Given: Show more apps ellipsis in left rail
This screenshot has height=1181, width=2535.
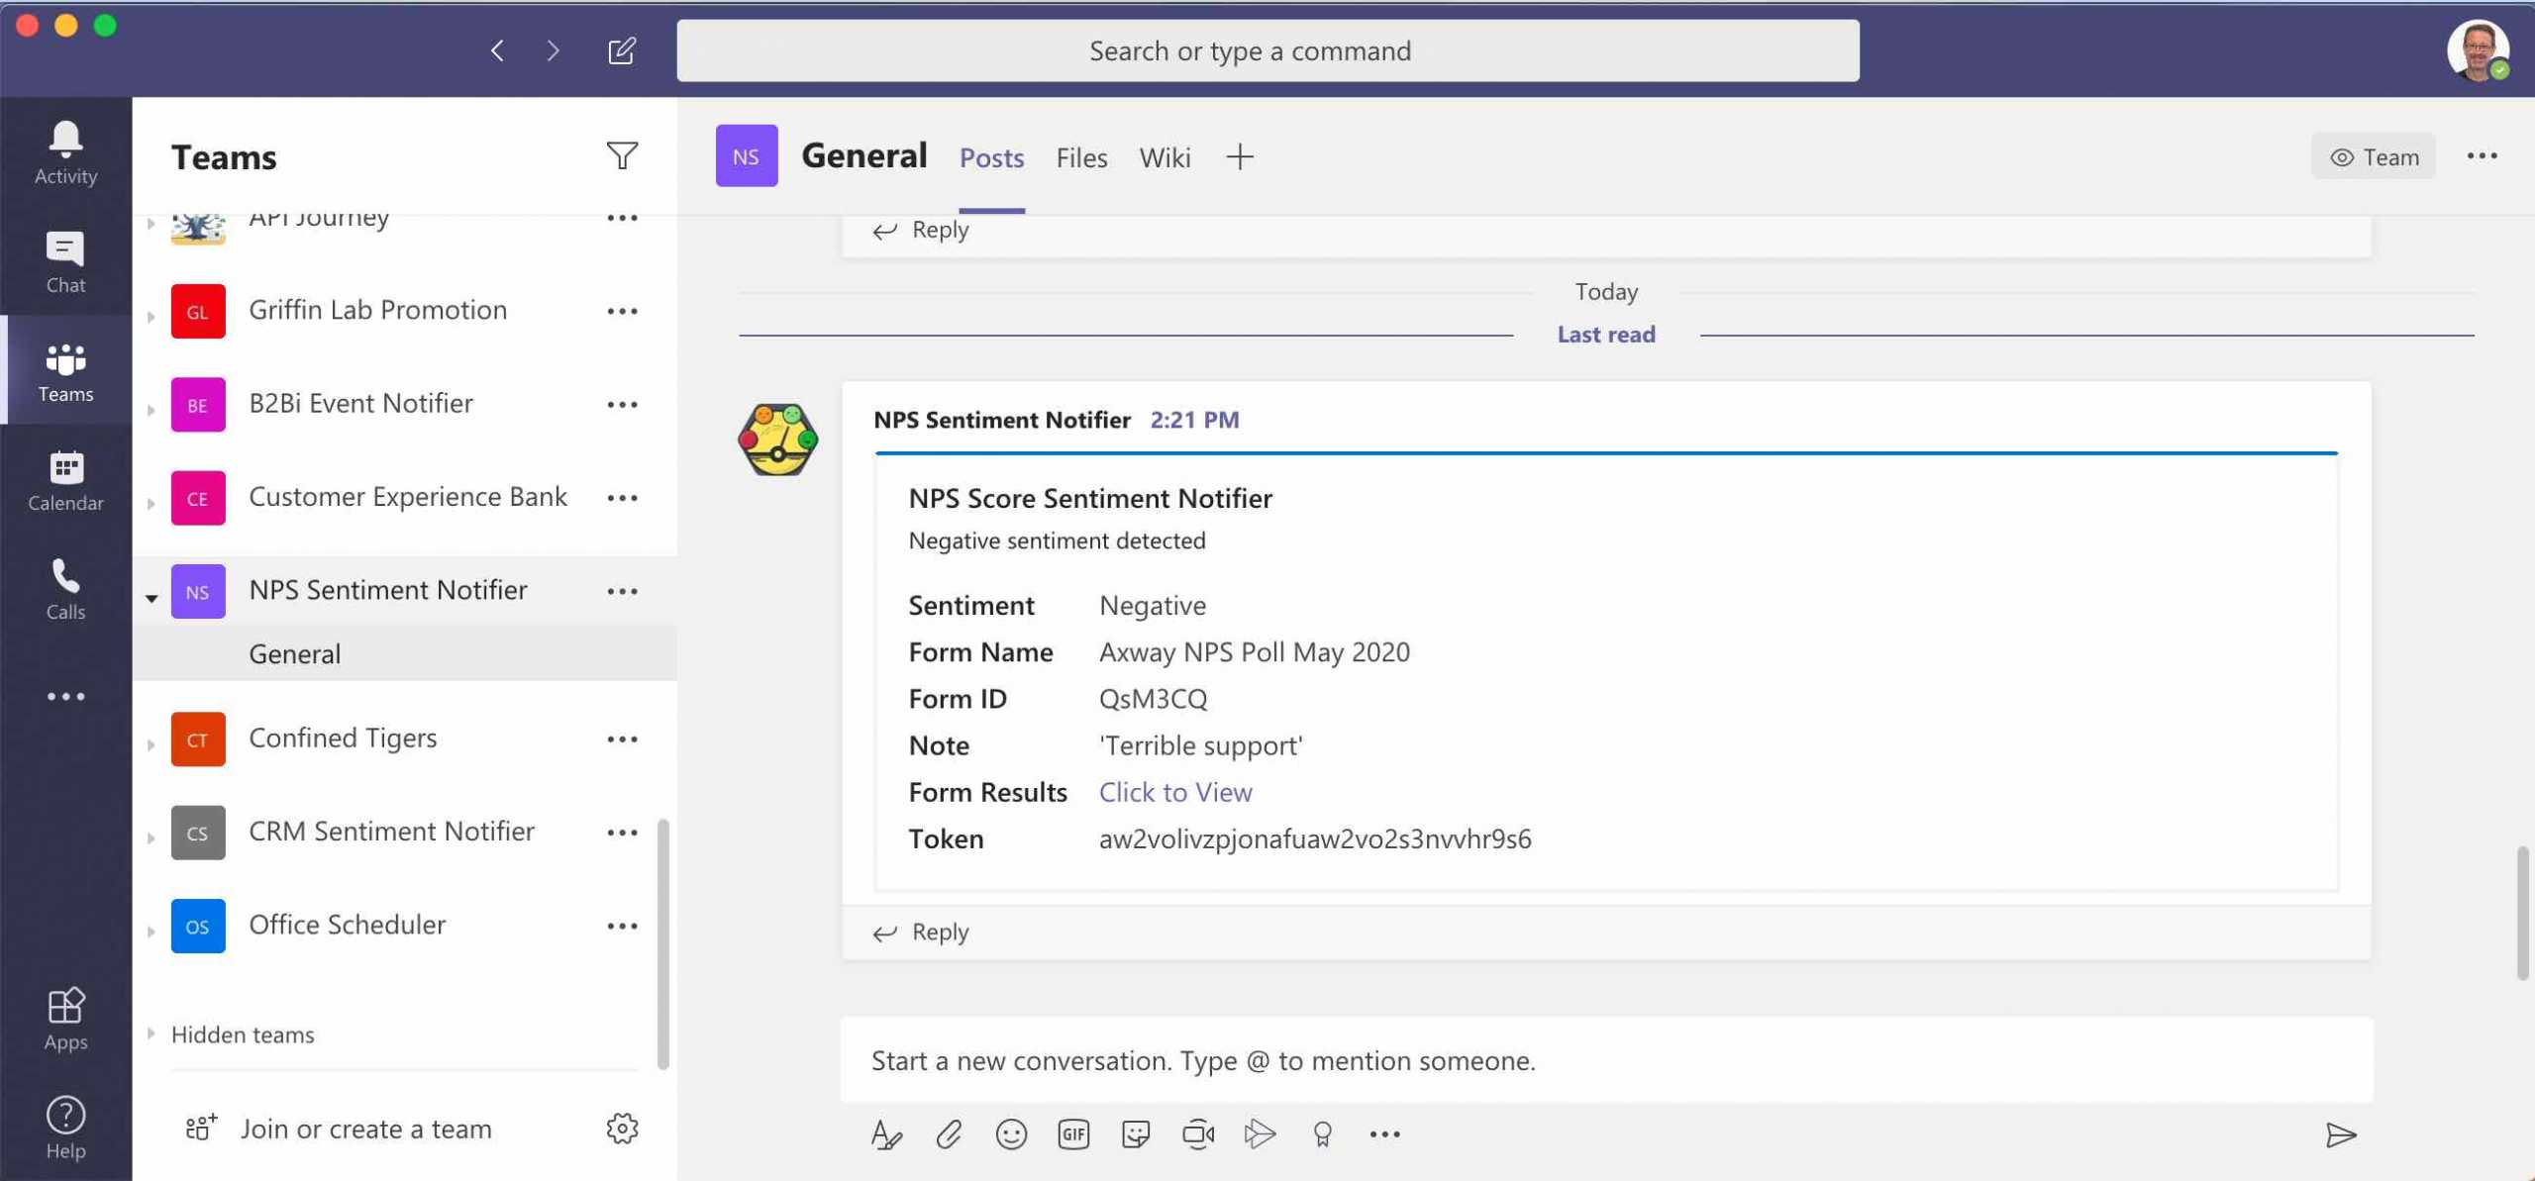Looking at the screenshot, I should pos(65,697).
